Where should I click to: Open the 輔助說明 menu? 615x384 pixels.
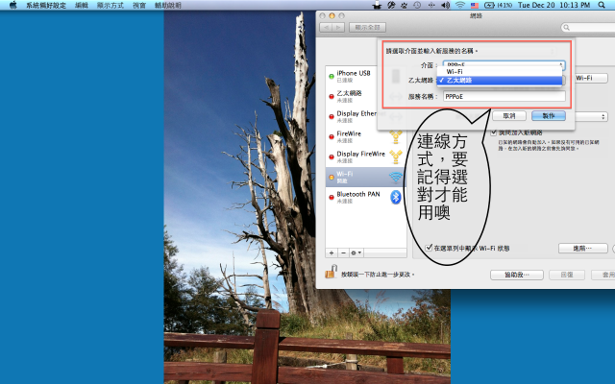point(168,6)
